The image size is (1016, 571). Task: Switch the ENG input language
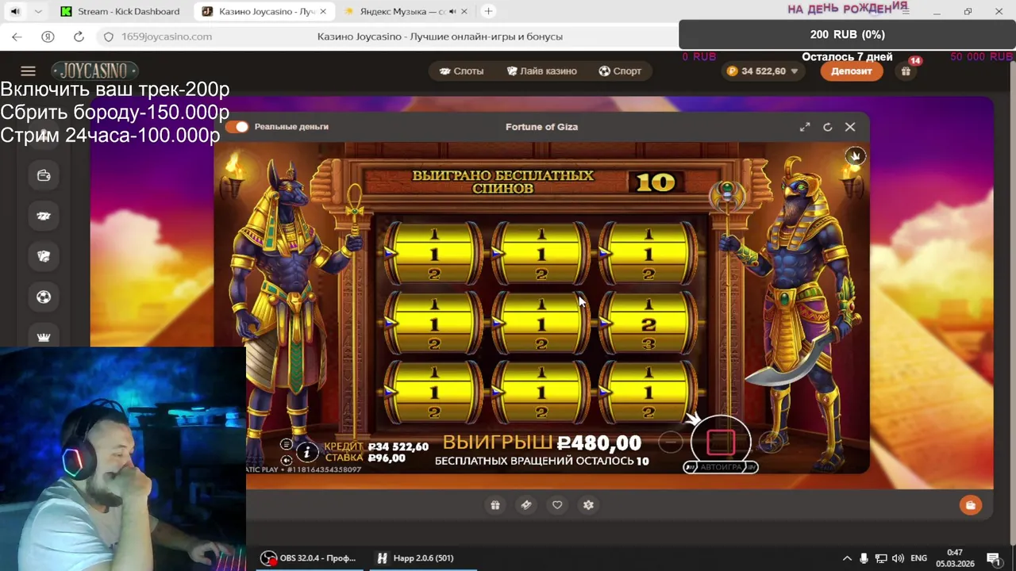click(x=918, y=558)
